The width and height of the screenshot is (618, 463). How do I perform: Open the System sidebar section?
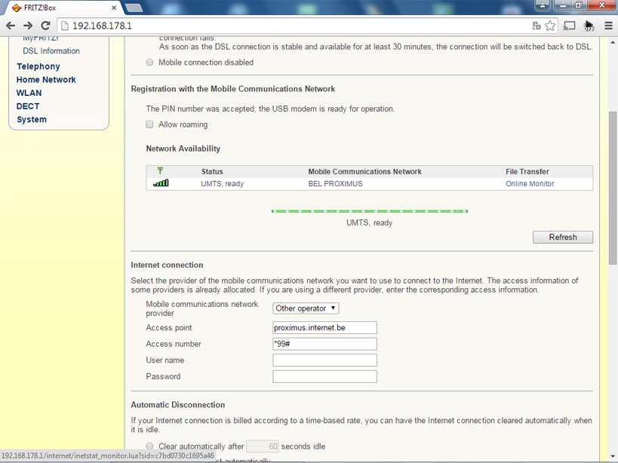pos(32,120)
